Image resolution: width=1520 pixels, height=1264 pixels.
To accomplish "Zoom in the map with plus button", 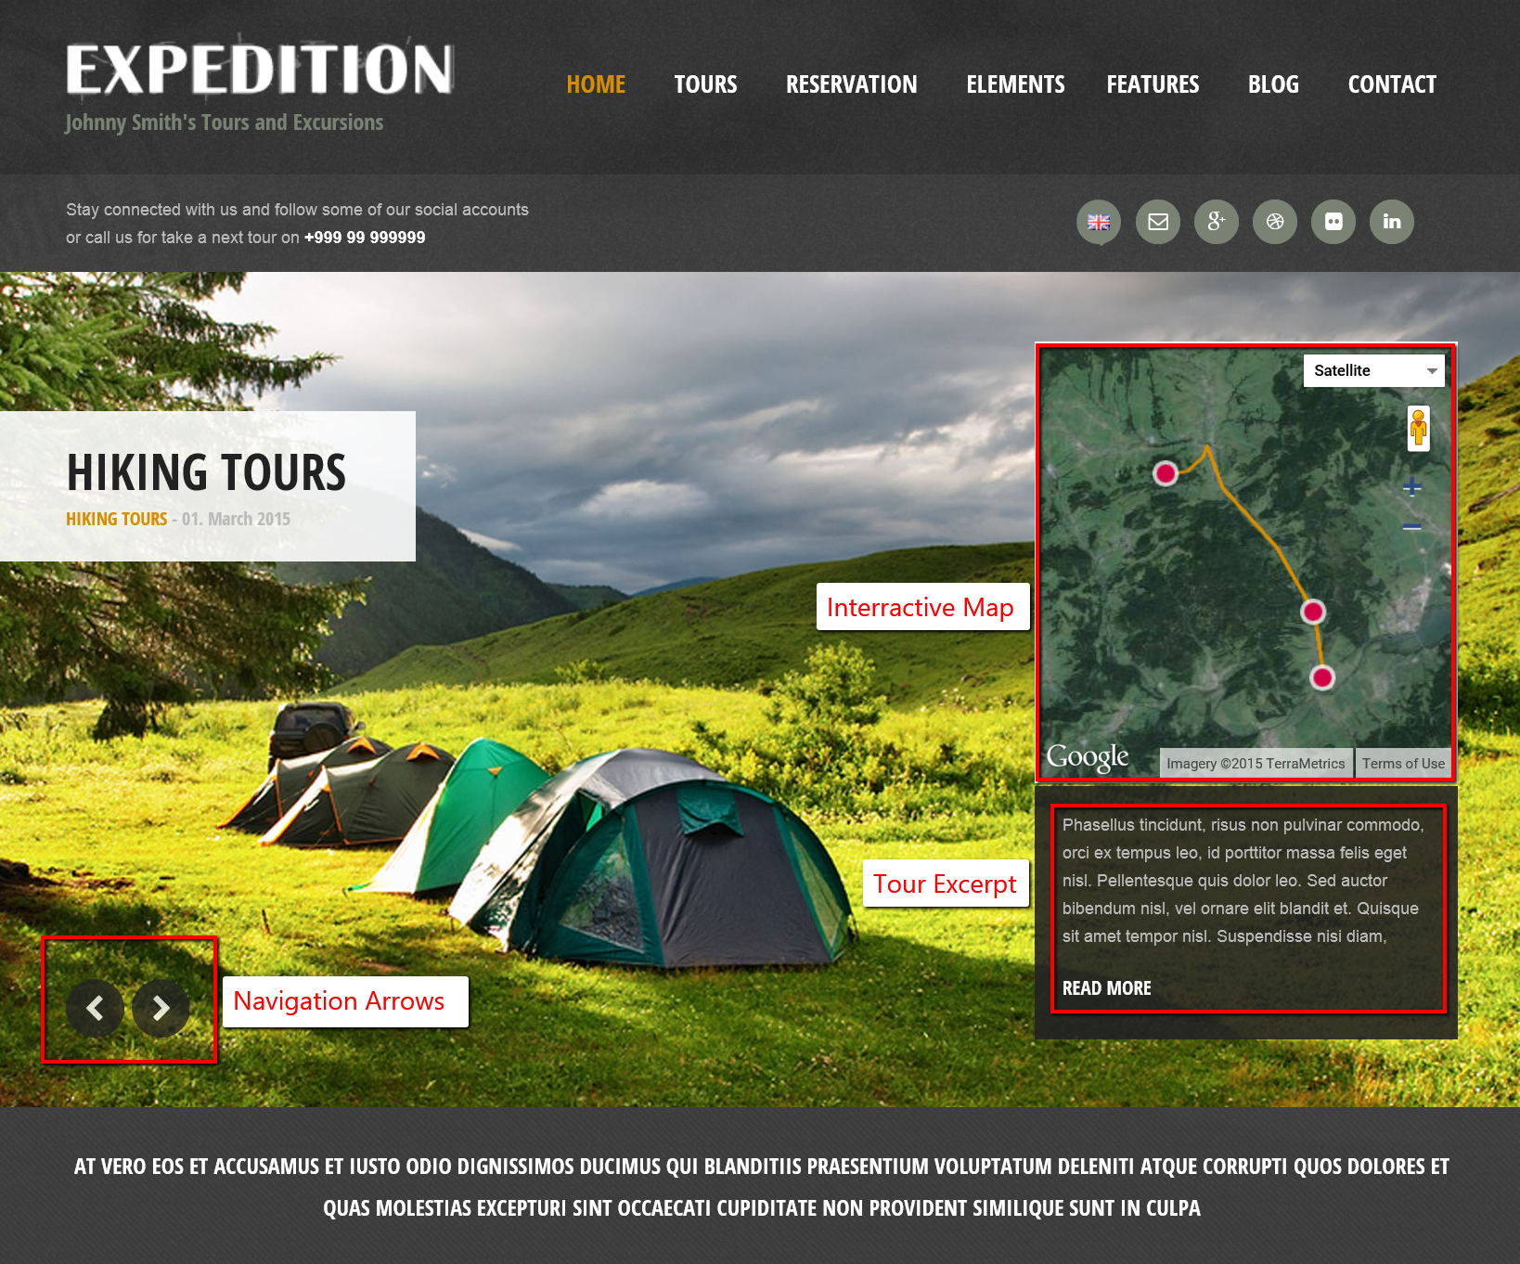I will click(x=1411, y=487).
